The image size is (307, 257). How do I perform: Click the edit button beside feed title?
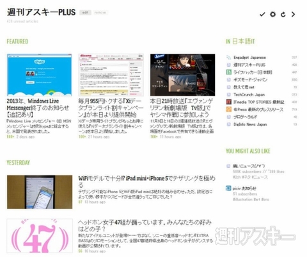85,13
